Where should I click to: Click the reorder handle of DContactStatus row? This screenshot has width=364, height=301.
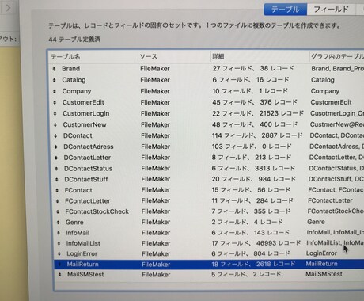(56, 169)
